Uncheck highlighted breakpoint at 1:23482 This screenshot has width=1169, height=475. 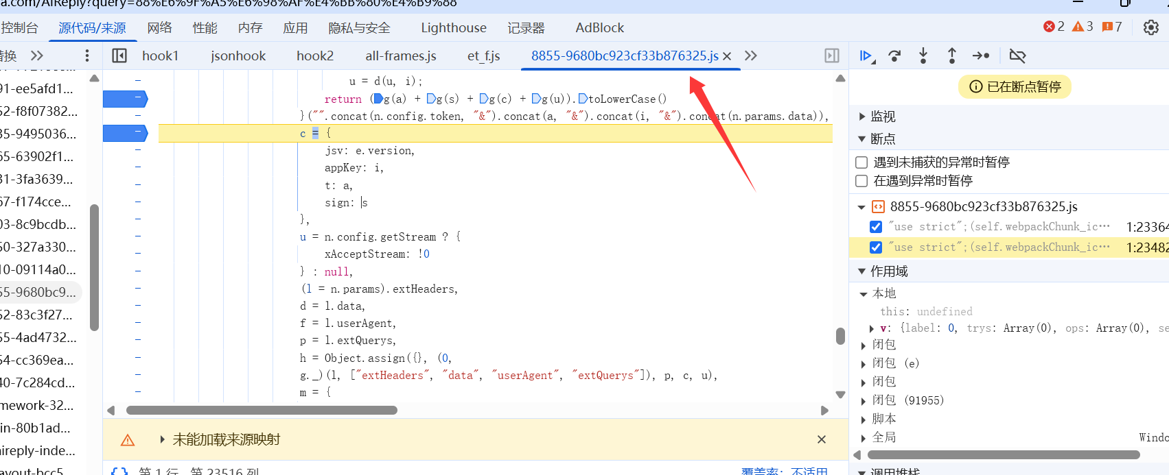876,247
